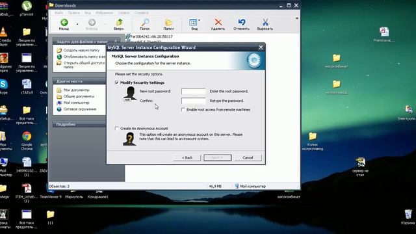Screen dimensions: 416x234
Task: Open the Вид menu in the menu bar
Action: click(x=88, y=13)
